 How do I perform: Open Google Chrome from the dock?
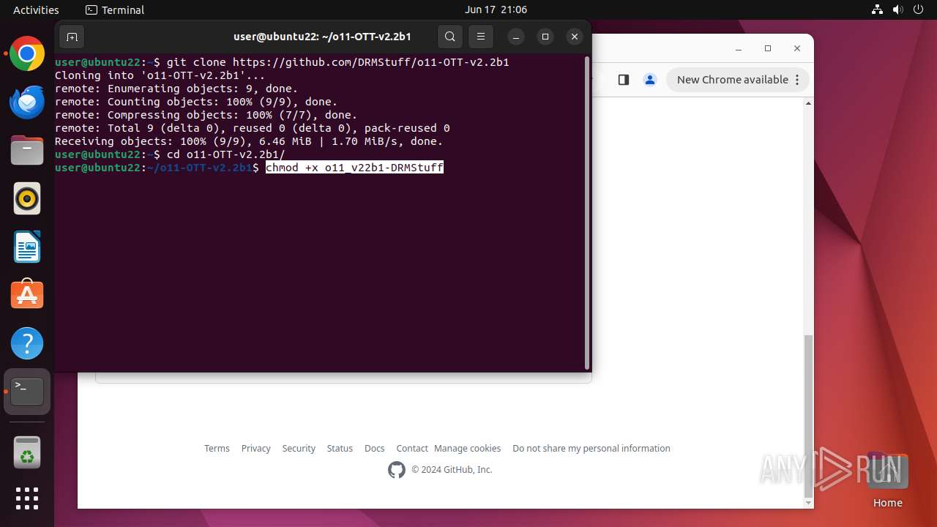tap(27, 54)
